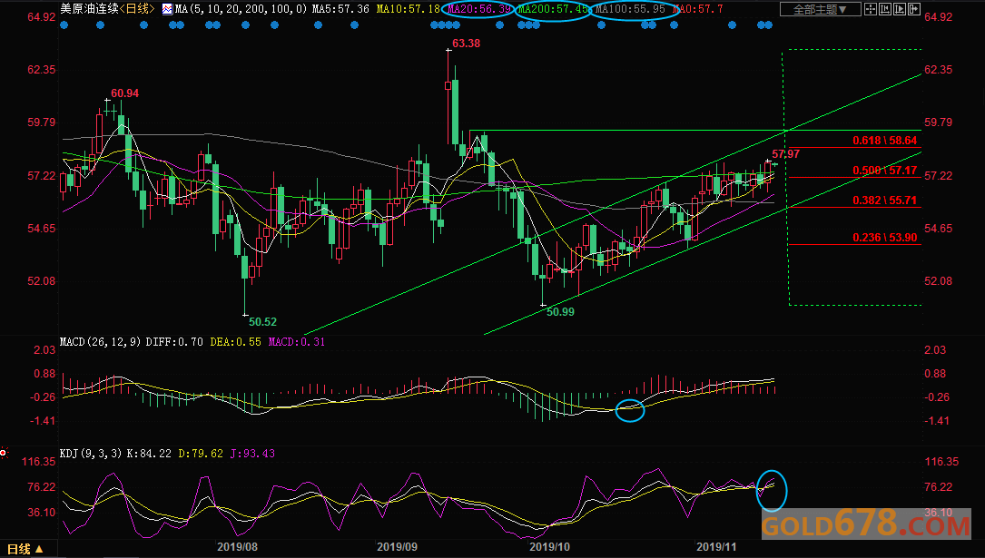The width and height of the screenshot is (985, 558).
Task: Click the MACD:0.31 value
Action: point(297,342)
